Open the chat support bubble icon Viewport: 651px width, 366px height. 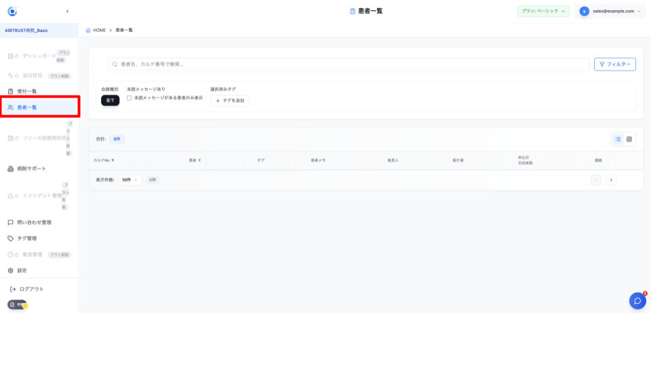[x=637, y=301]
